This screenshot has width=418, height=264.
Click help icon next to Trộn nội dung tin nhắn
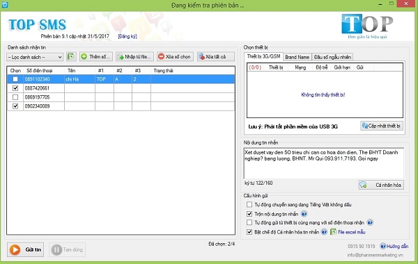[304, 214]
